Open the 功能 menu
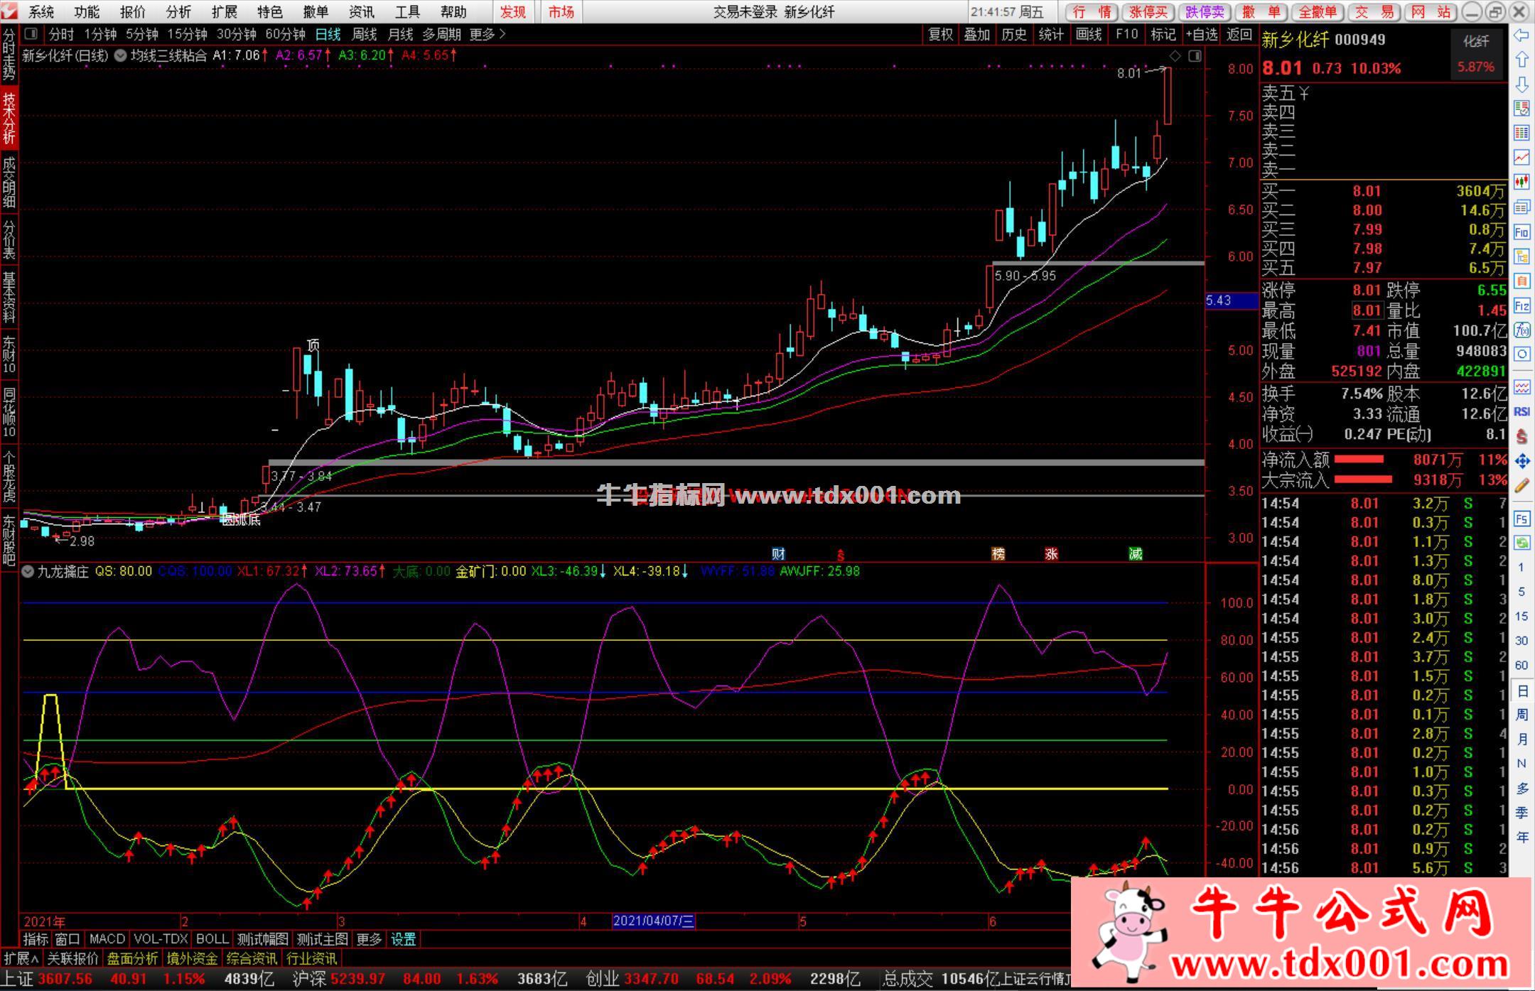Screen dimensions: 1535x991 click(x=87, y=12)
